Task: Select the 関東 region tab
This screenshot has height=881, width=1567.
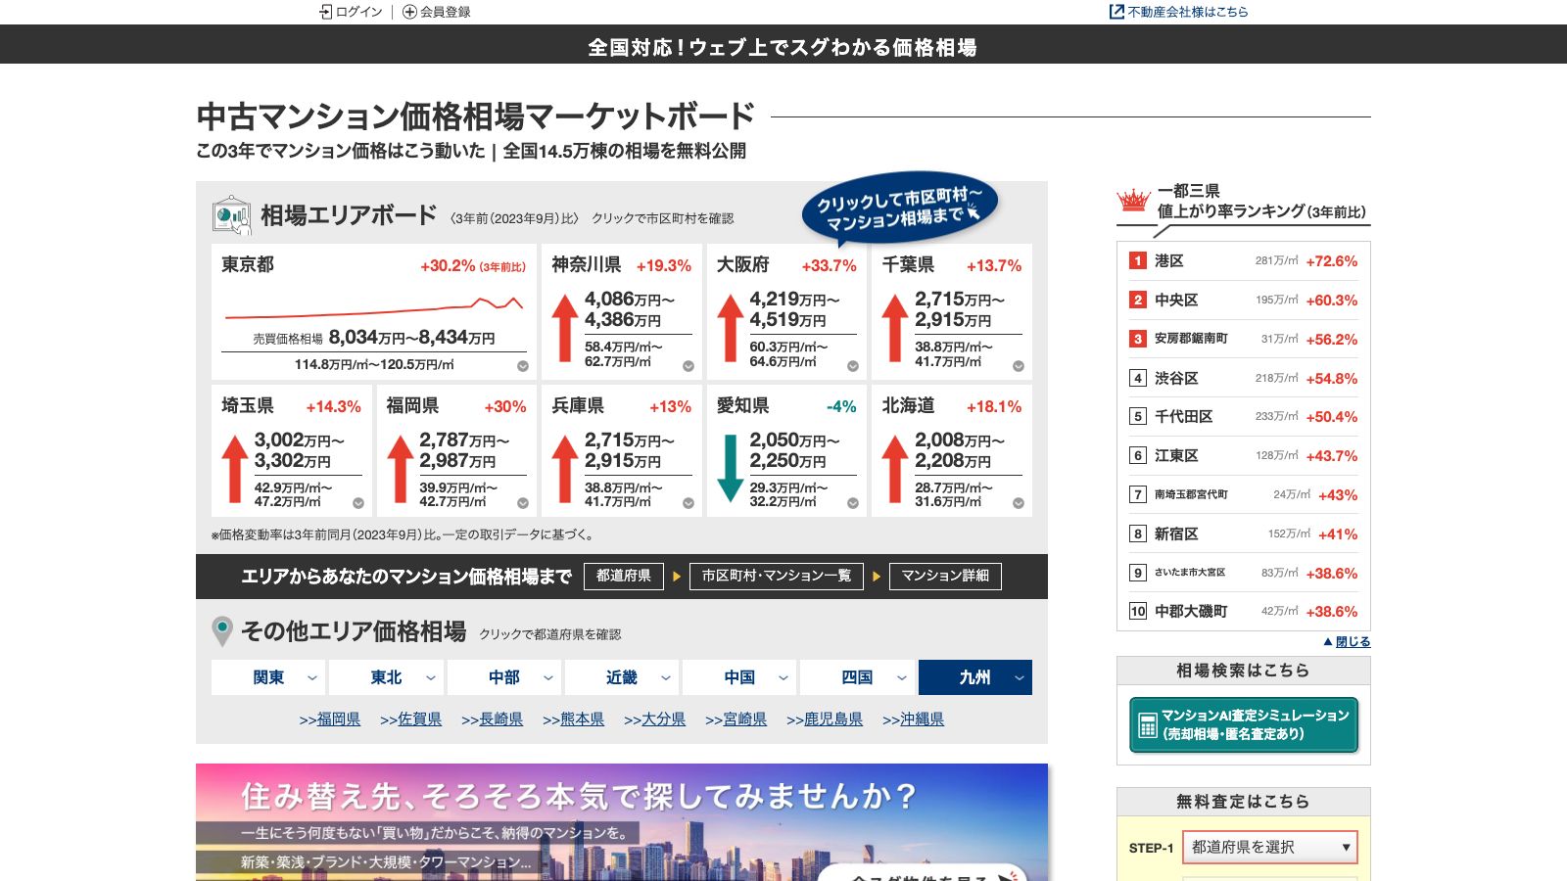Action: 268,677
